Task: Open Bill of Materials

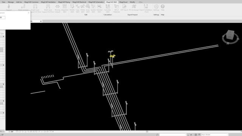Action: click(116, 8)
